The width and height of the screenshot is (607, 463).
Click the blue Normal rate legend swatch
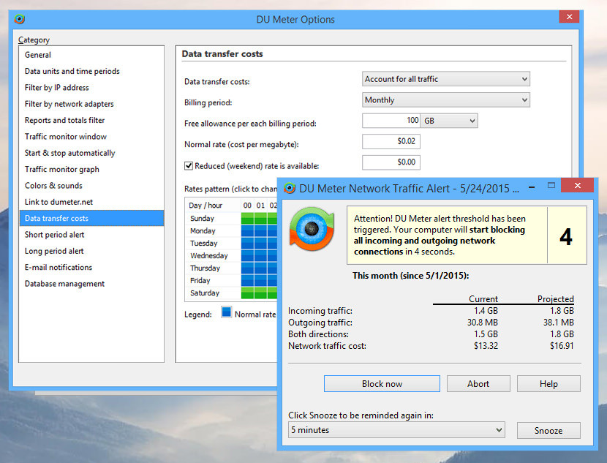coord(227,312)
